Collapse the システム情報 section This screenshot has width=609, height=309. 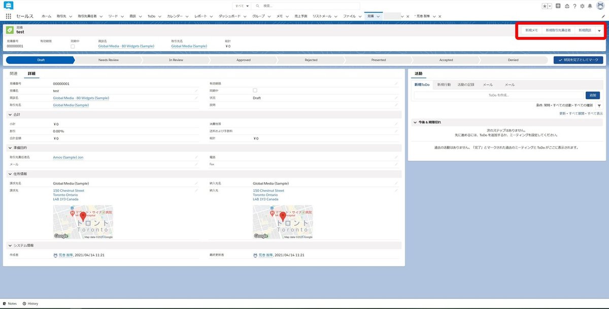[9, 246]
